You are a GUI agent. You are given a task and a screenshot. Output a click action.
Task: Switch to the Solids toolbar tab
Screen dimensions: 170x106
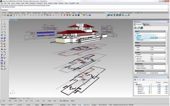click(62, 13)
